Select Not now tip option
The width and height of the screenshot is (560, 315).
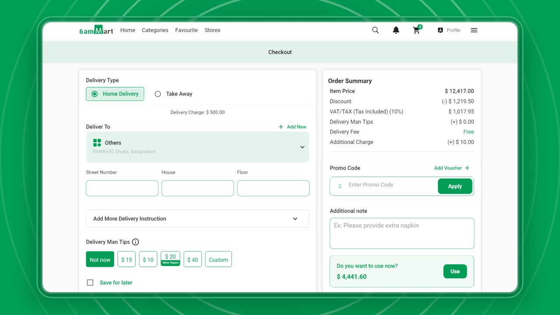tap(100, 259)
